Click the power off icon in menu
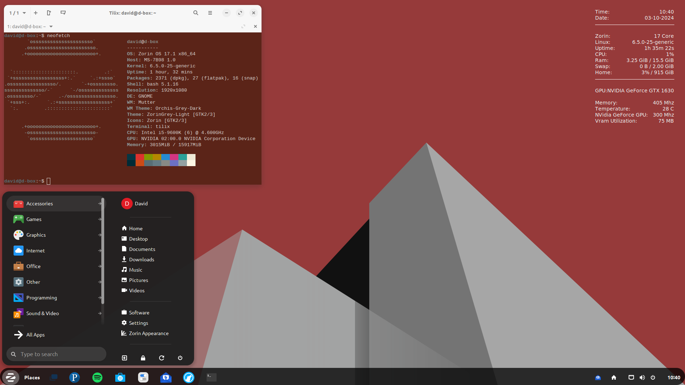 [180, 358]
